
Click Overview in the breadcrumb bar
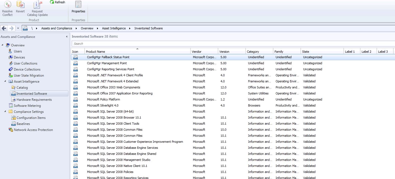87,28
